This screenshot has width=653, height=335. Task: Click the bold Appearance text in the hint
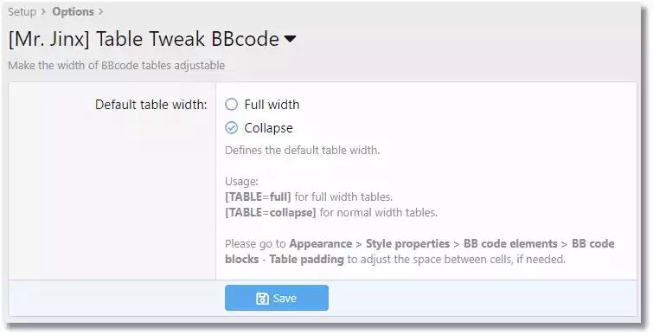tap(321, 244)
